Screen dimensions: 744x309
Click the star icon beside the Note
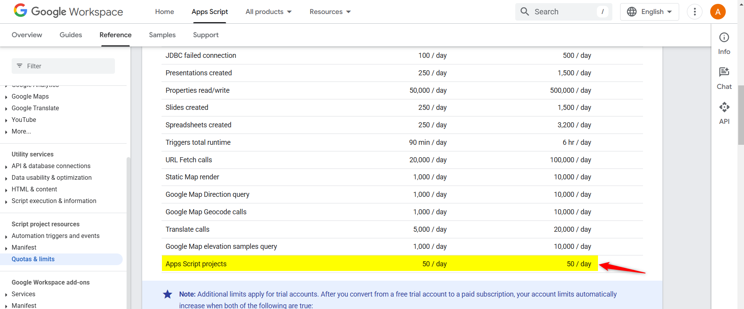click(167, 294)
